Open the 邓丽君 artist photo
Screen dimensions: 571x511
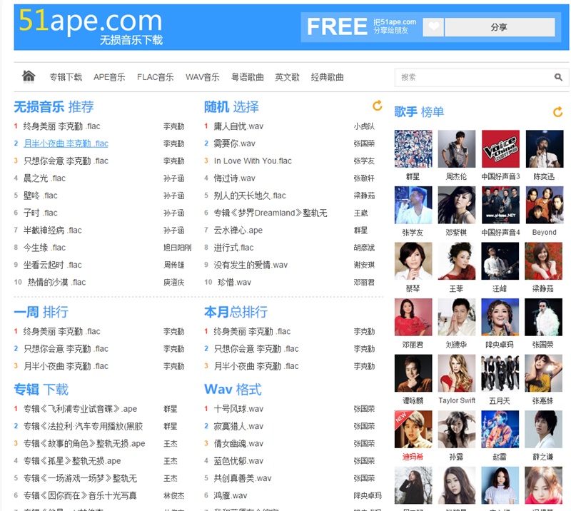pyautogui.click(x=413, y=318)
